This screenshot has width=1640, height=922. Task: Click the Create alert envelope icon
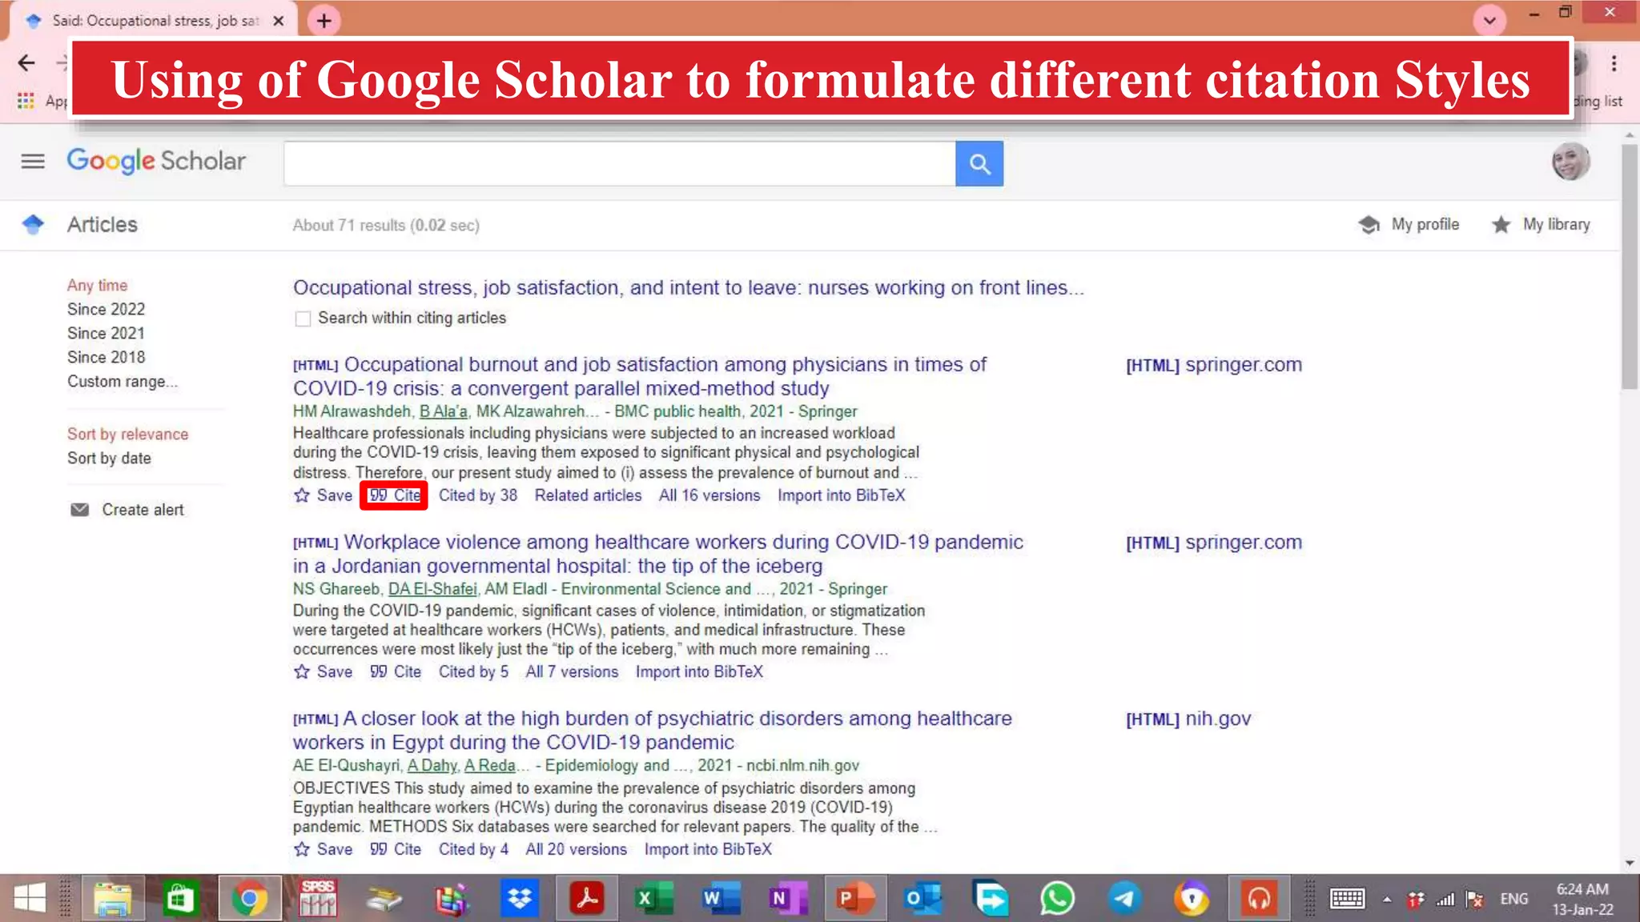coord(80,510)
